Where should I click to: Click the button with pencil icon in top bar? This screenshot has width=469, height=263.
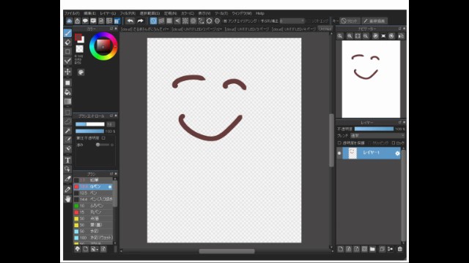pyautogui.click(x=374, y=21)
